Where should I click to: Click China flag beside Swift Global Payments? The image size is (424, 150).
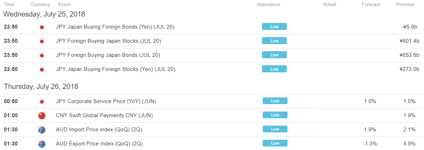tap(42, 115)
